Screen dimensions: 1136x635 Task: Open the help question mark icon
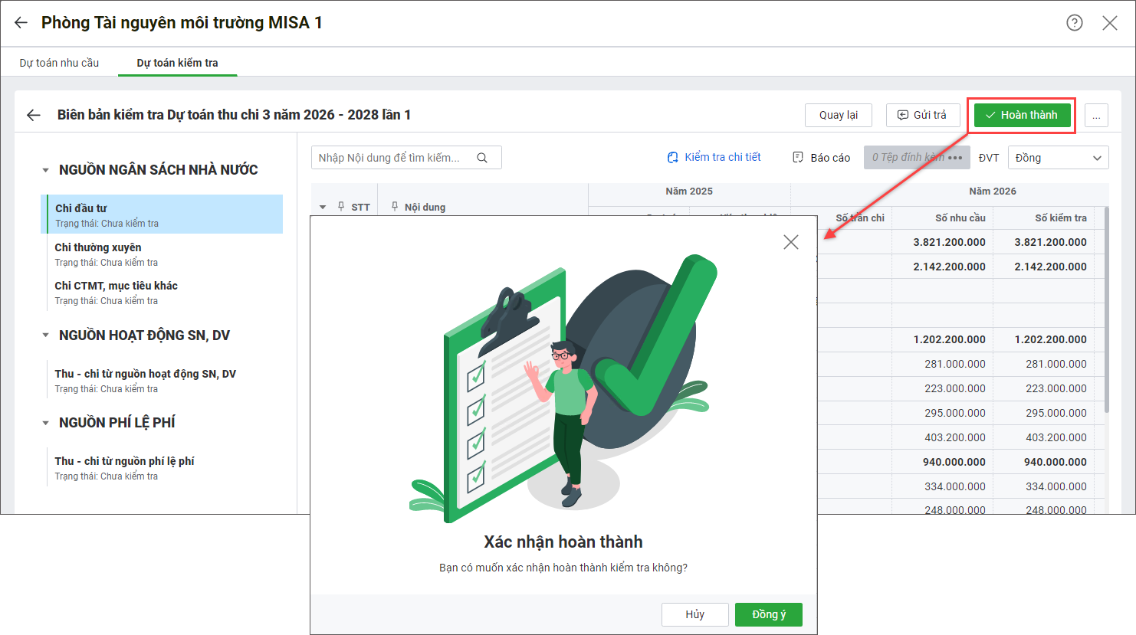point(1075,23)
